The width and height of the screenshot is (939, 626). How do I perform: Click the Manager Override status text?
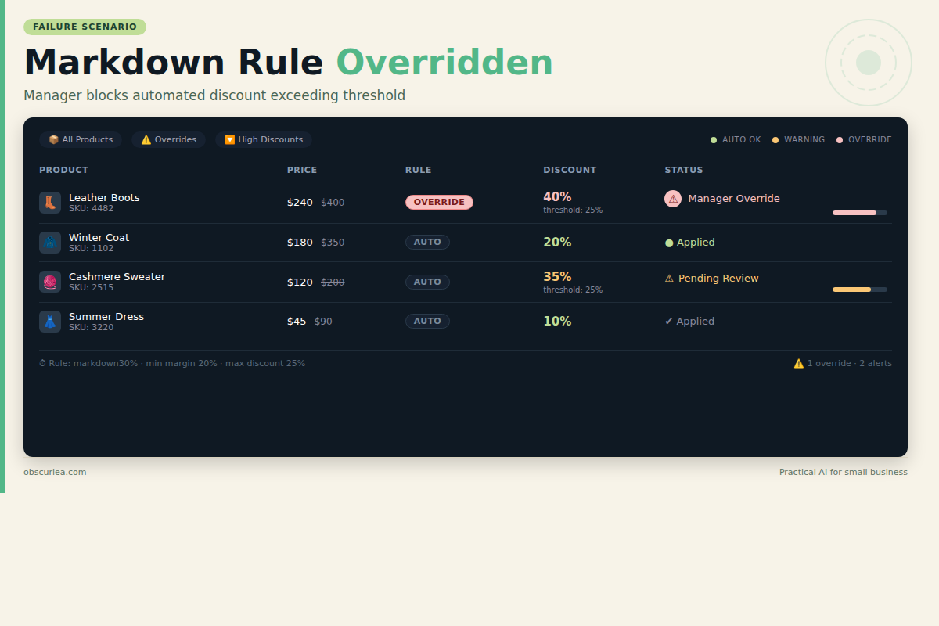pos(734,199)
